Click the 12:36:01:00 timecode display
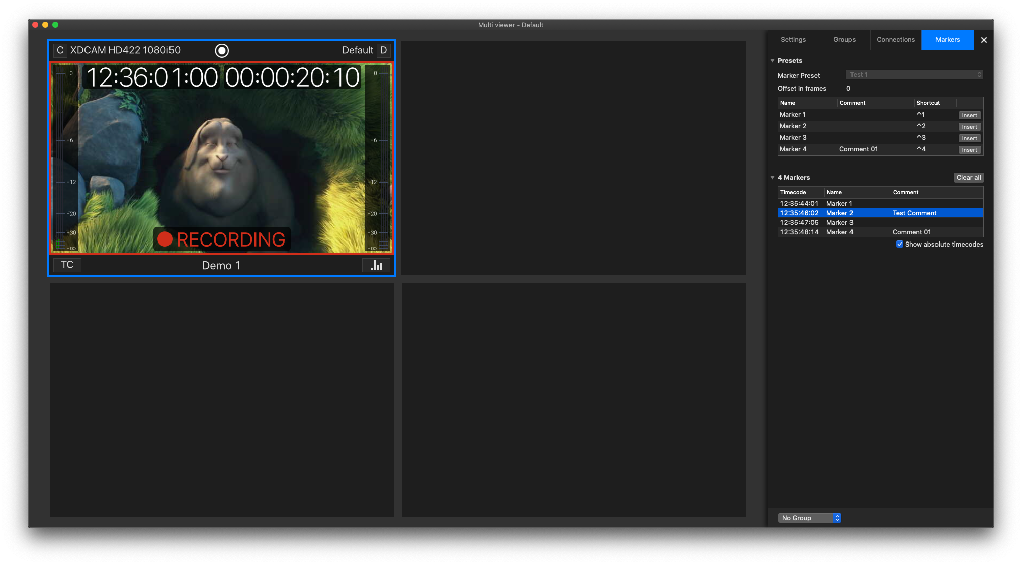Image resolution: width=1022 pixels, height=565 pixels. tap(152, 77)
